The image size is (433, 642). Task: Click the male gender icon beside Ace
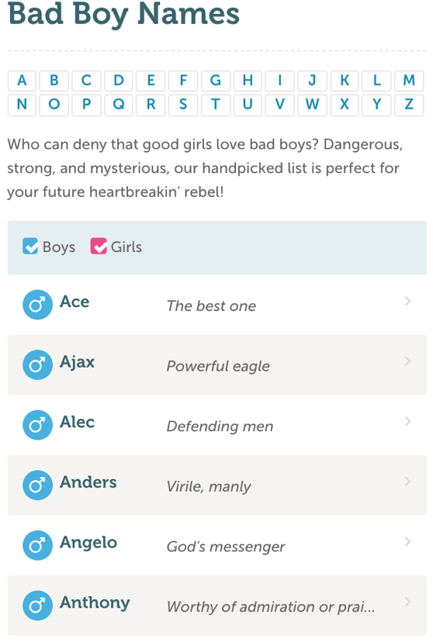coord(37,305)
